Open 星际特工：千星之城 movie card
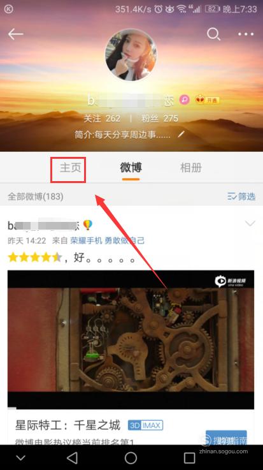The image size is (263, 470). click(131, 428)
